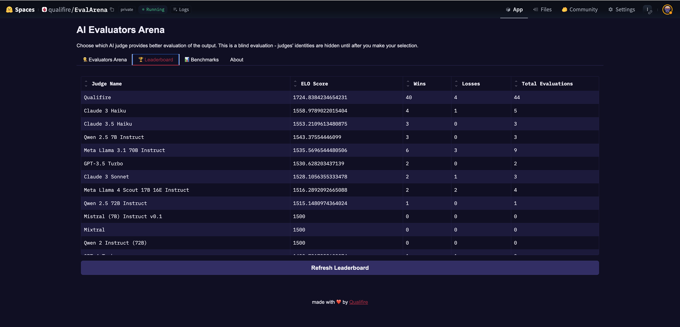Open Settings with the gear icon
Viewport: 680px width, 327px height.
(x=611, y=9)
